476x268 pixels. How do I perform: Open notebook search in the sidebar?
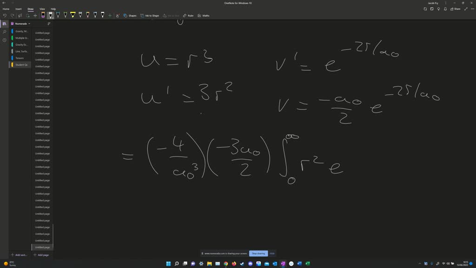[x=4, y=32]
